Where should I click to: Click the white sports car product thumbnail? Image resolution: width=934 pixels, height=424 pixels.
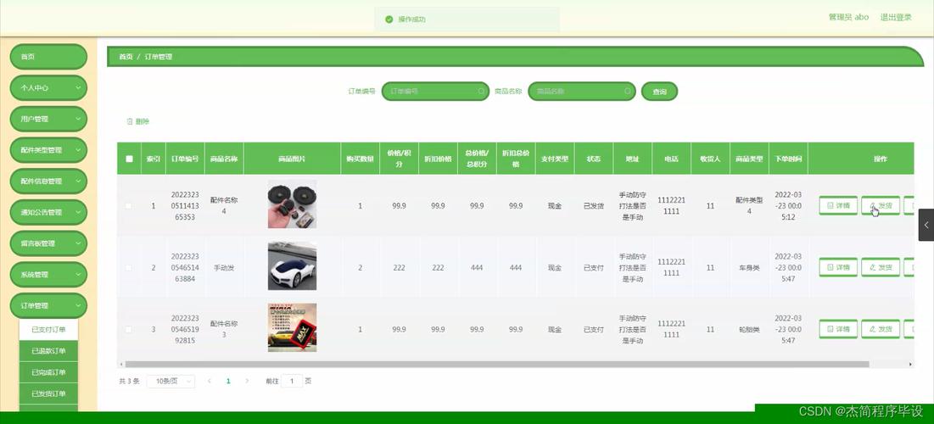point(292,267)
